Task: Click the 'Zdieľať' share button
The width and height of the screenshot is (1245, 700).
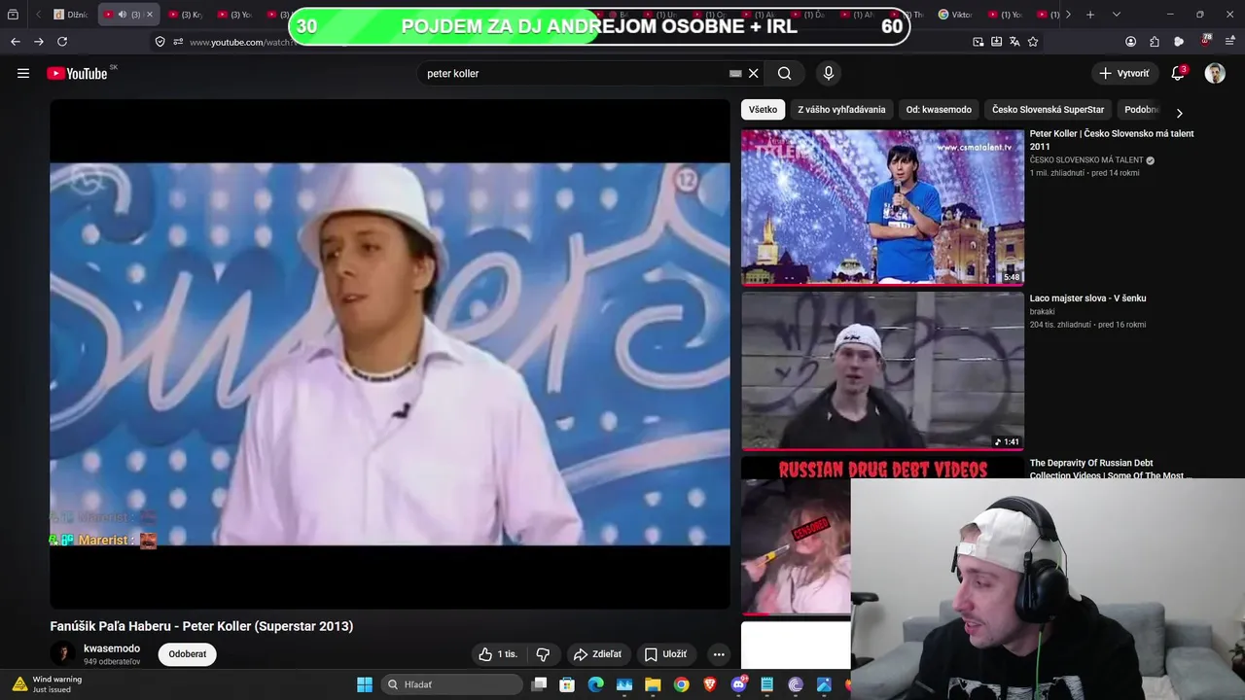Action: click(597, 654)
